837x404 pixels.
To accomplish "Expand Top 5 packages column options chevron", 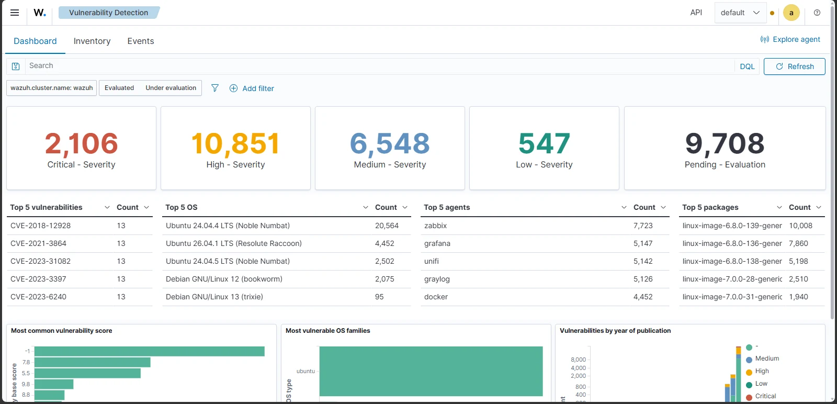I will 779,207.
